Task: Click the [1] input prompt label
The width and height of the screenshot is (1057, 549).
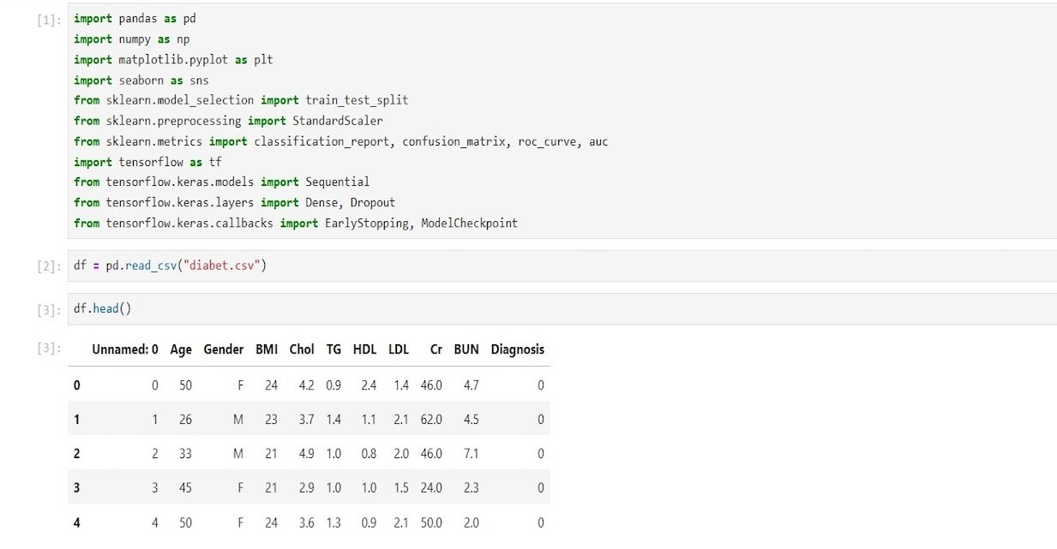Action: (47, 19)
